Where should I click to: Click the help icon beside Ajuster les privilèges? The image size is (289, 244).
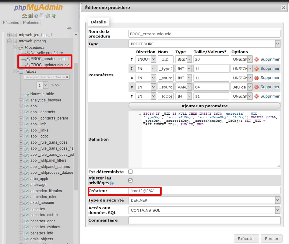[x=112, y=183]
